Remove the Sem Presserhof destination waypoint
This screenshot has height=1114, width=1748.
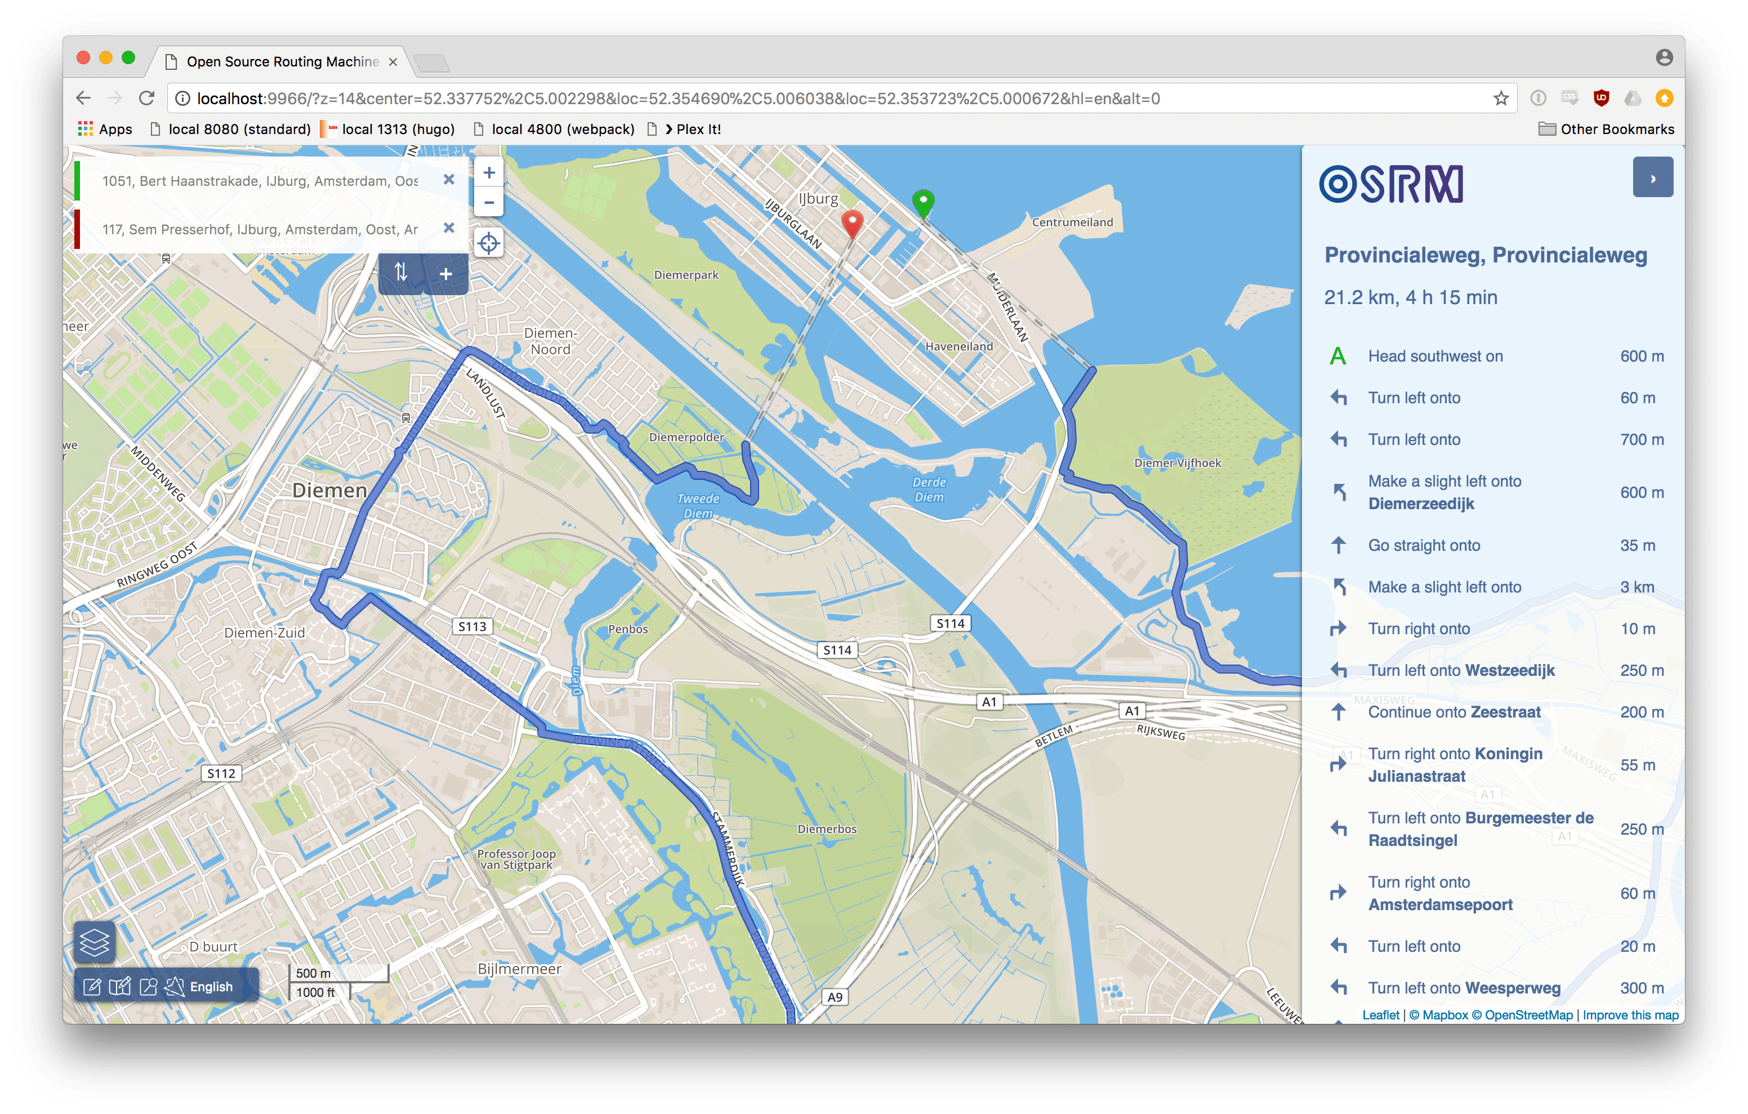point(449,228)
